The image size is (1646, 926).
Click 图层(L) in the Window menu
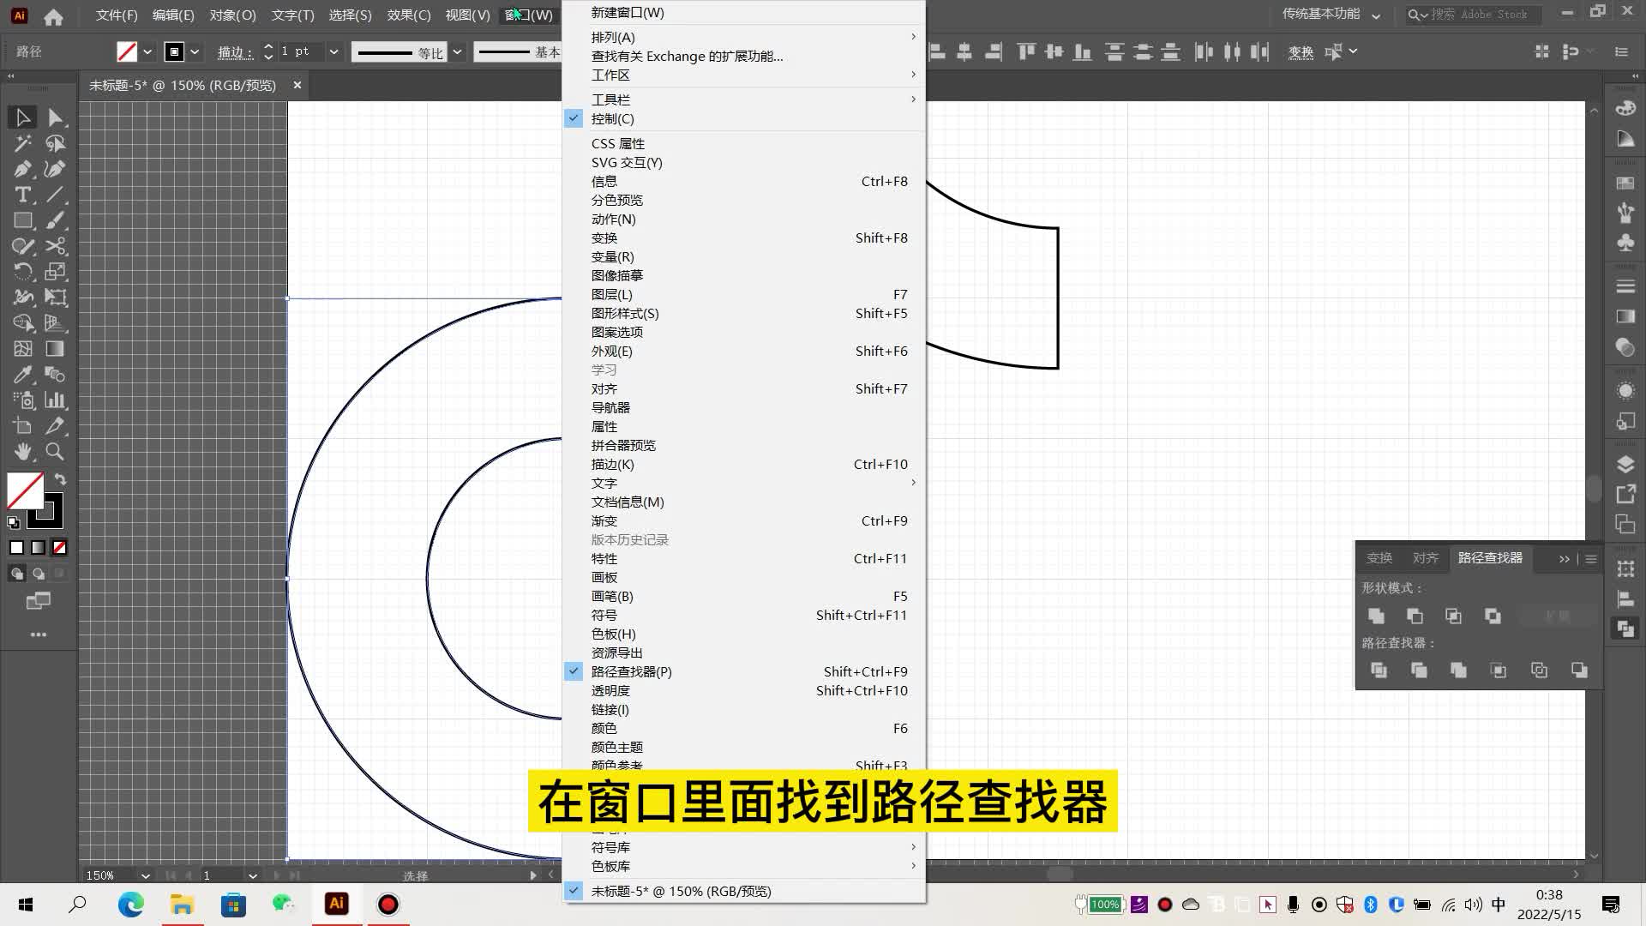pyautogui.click(x=611, y=294)
